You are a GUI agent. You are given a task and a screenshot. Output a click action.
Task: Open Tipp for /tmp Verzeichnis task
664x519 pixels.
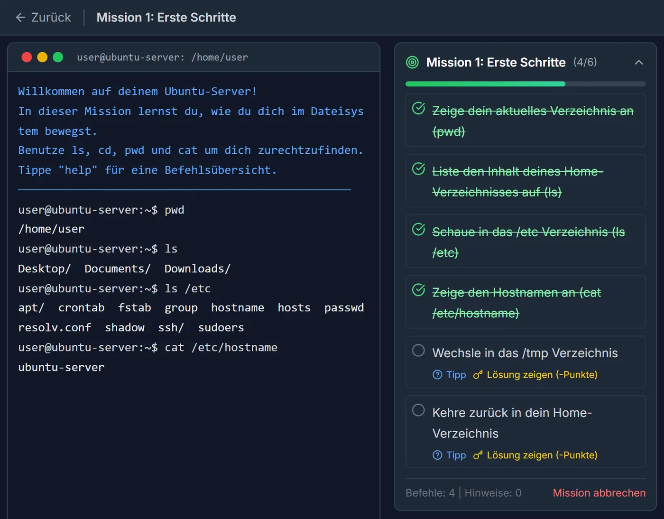[x=449, y=375]
